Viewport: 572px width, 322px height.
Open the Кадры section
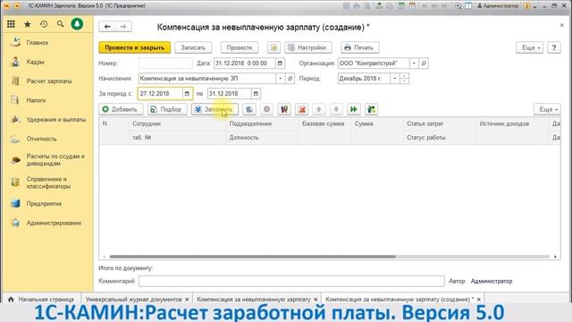click(x=35, y=62)
